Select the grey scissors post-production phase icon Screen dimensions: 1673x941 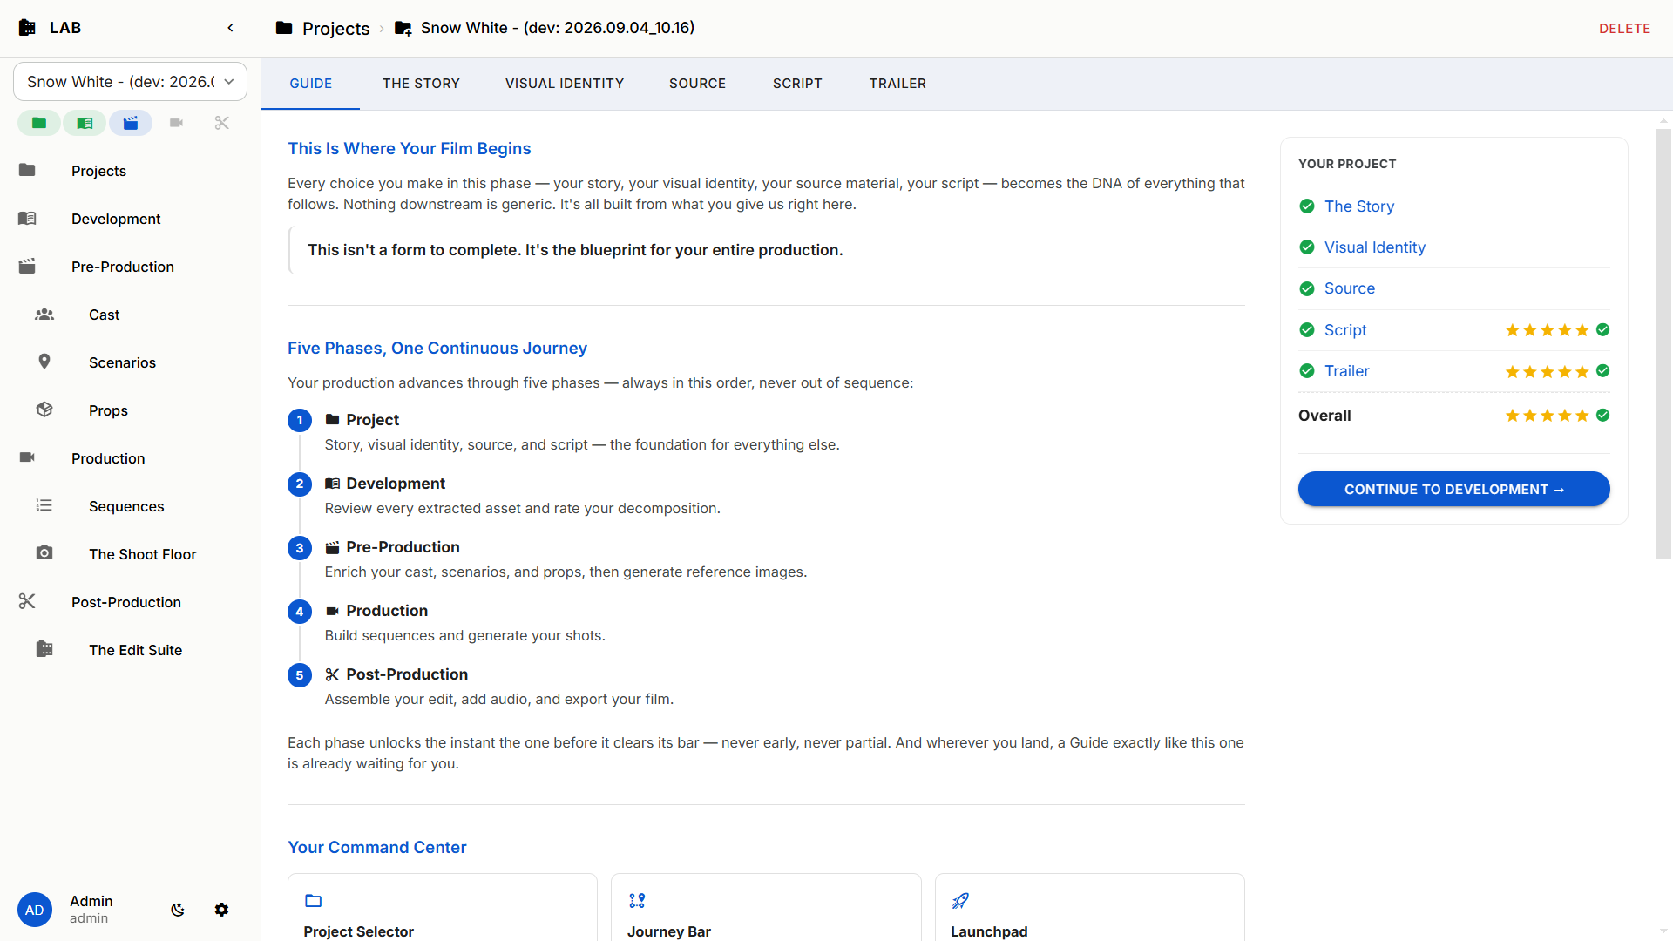222,123
